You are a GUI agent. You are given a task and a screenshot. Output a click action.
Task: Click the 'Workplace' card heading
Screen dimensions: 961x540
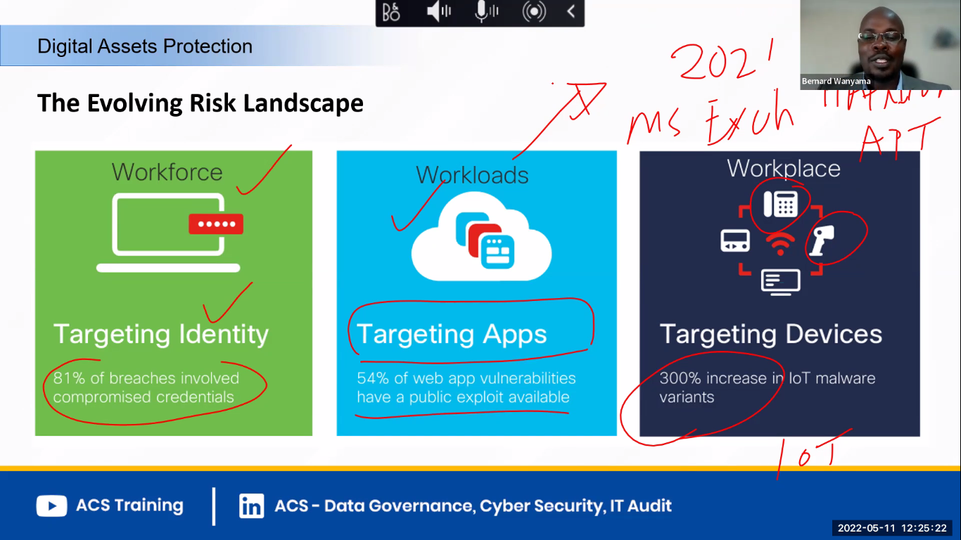[784, 169]
